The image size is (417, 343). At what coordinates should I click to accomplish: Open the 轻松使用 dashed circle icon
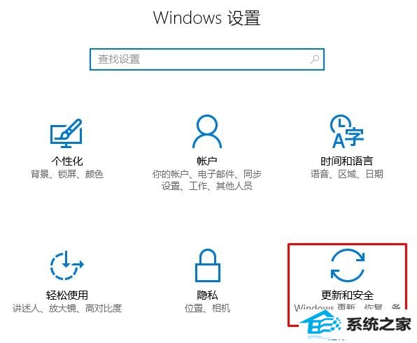click(x=66, y=265)
